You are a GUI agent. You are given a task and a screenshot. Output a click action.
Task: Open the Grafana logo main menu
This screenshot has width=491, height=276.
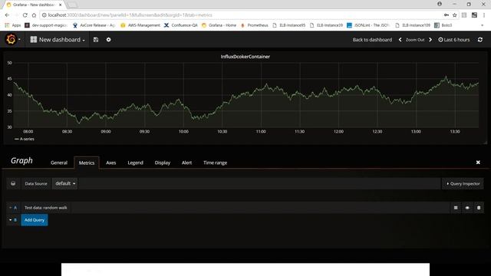tap(11, 39)
